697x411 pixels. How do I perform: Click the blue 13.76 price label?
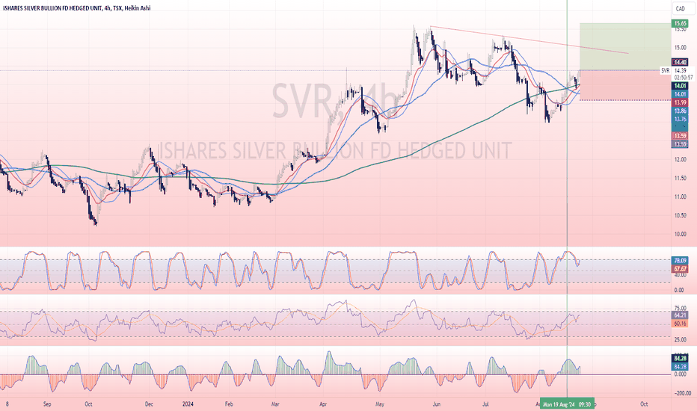[680, 119]
